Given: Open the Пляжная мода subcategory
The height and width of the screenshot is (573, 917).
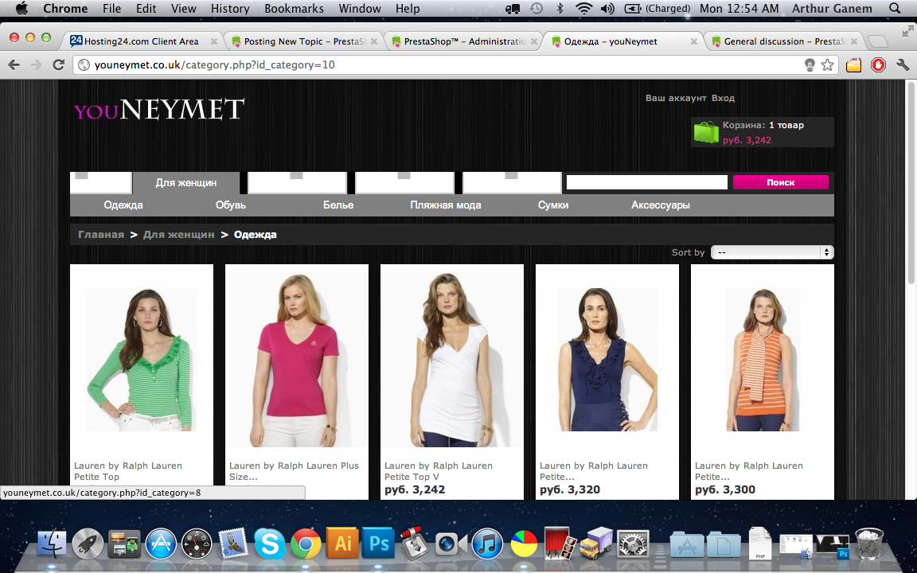Looking at the screenshot, I should pos(446,205).
